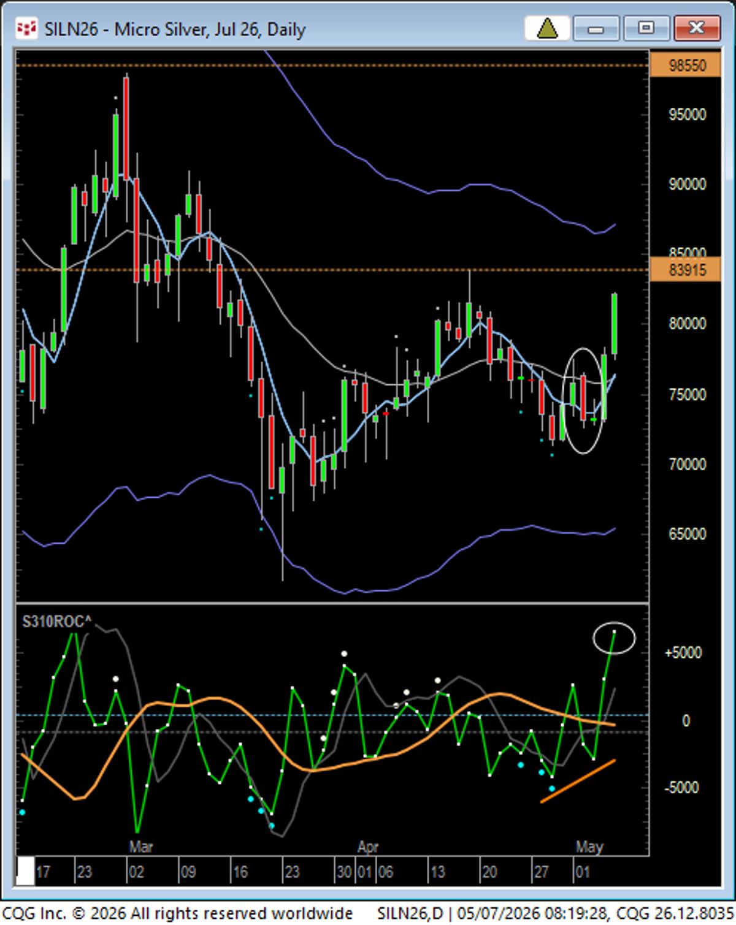The height and width of the screenshot is (925, 736).
Task: Click the CQG Inc. copyright text
Action: coord(177,913)
